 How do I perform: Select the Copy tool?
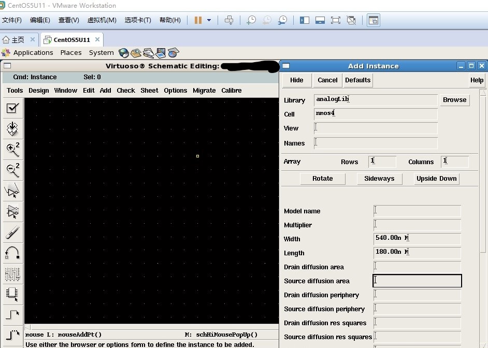pos(12,211)
